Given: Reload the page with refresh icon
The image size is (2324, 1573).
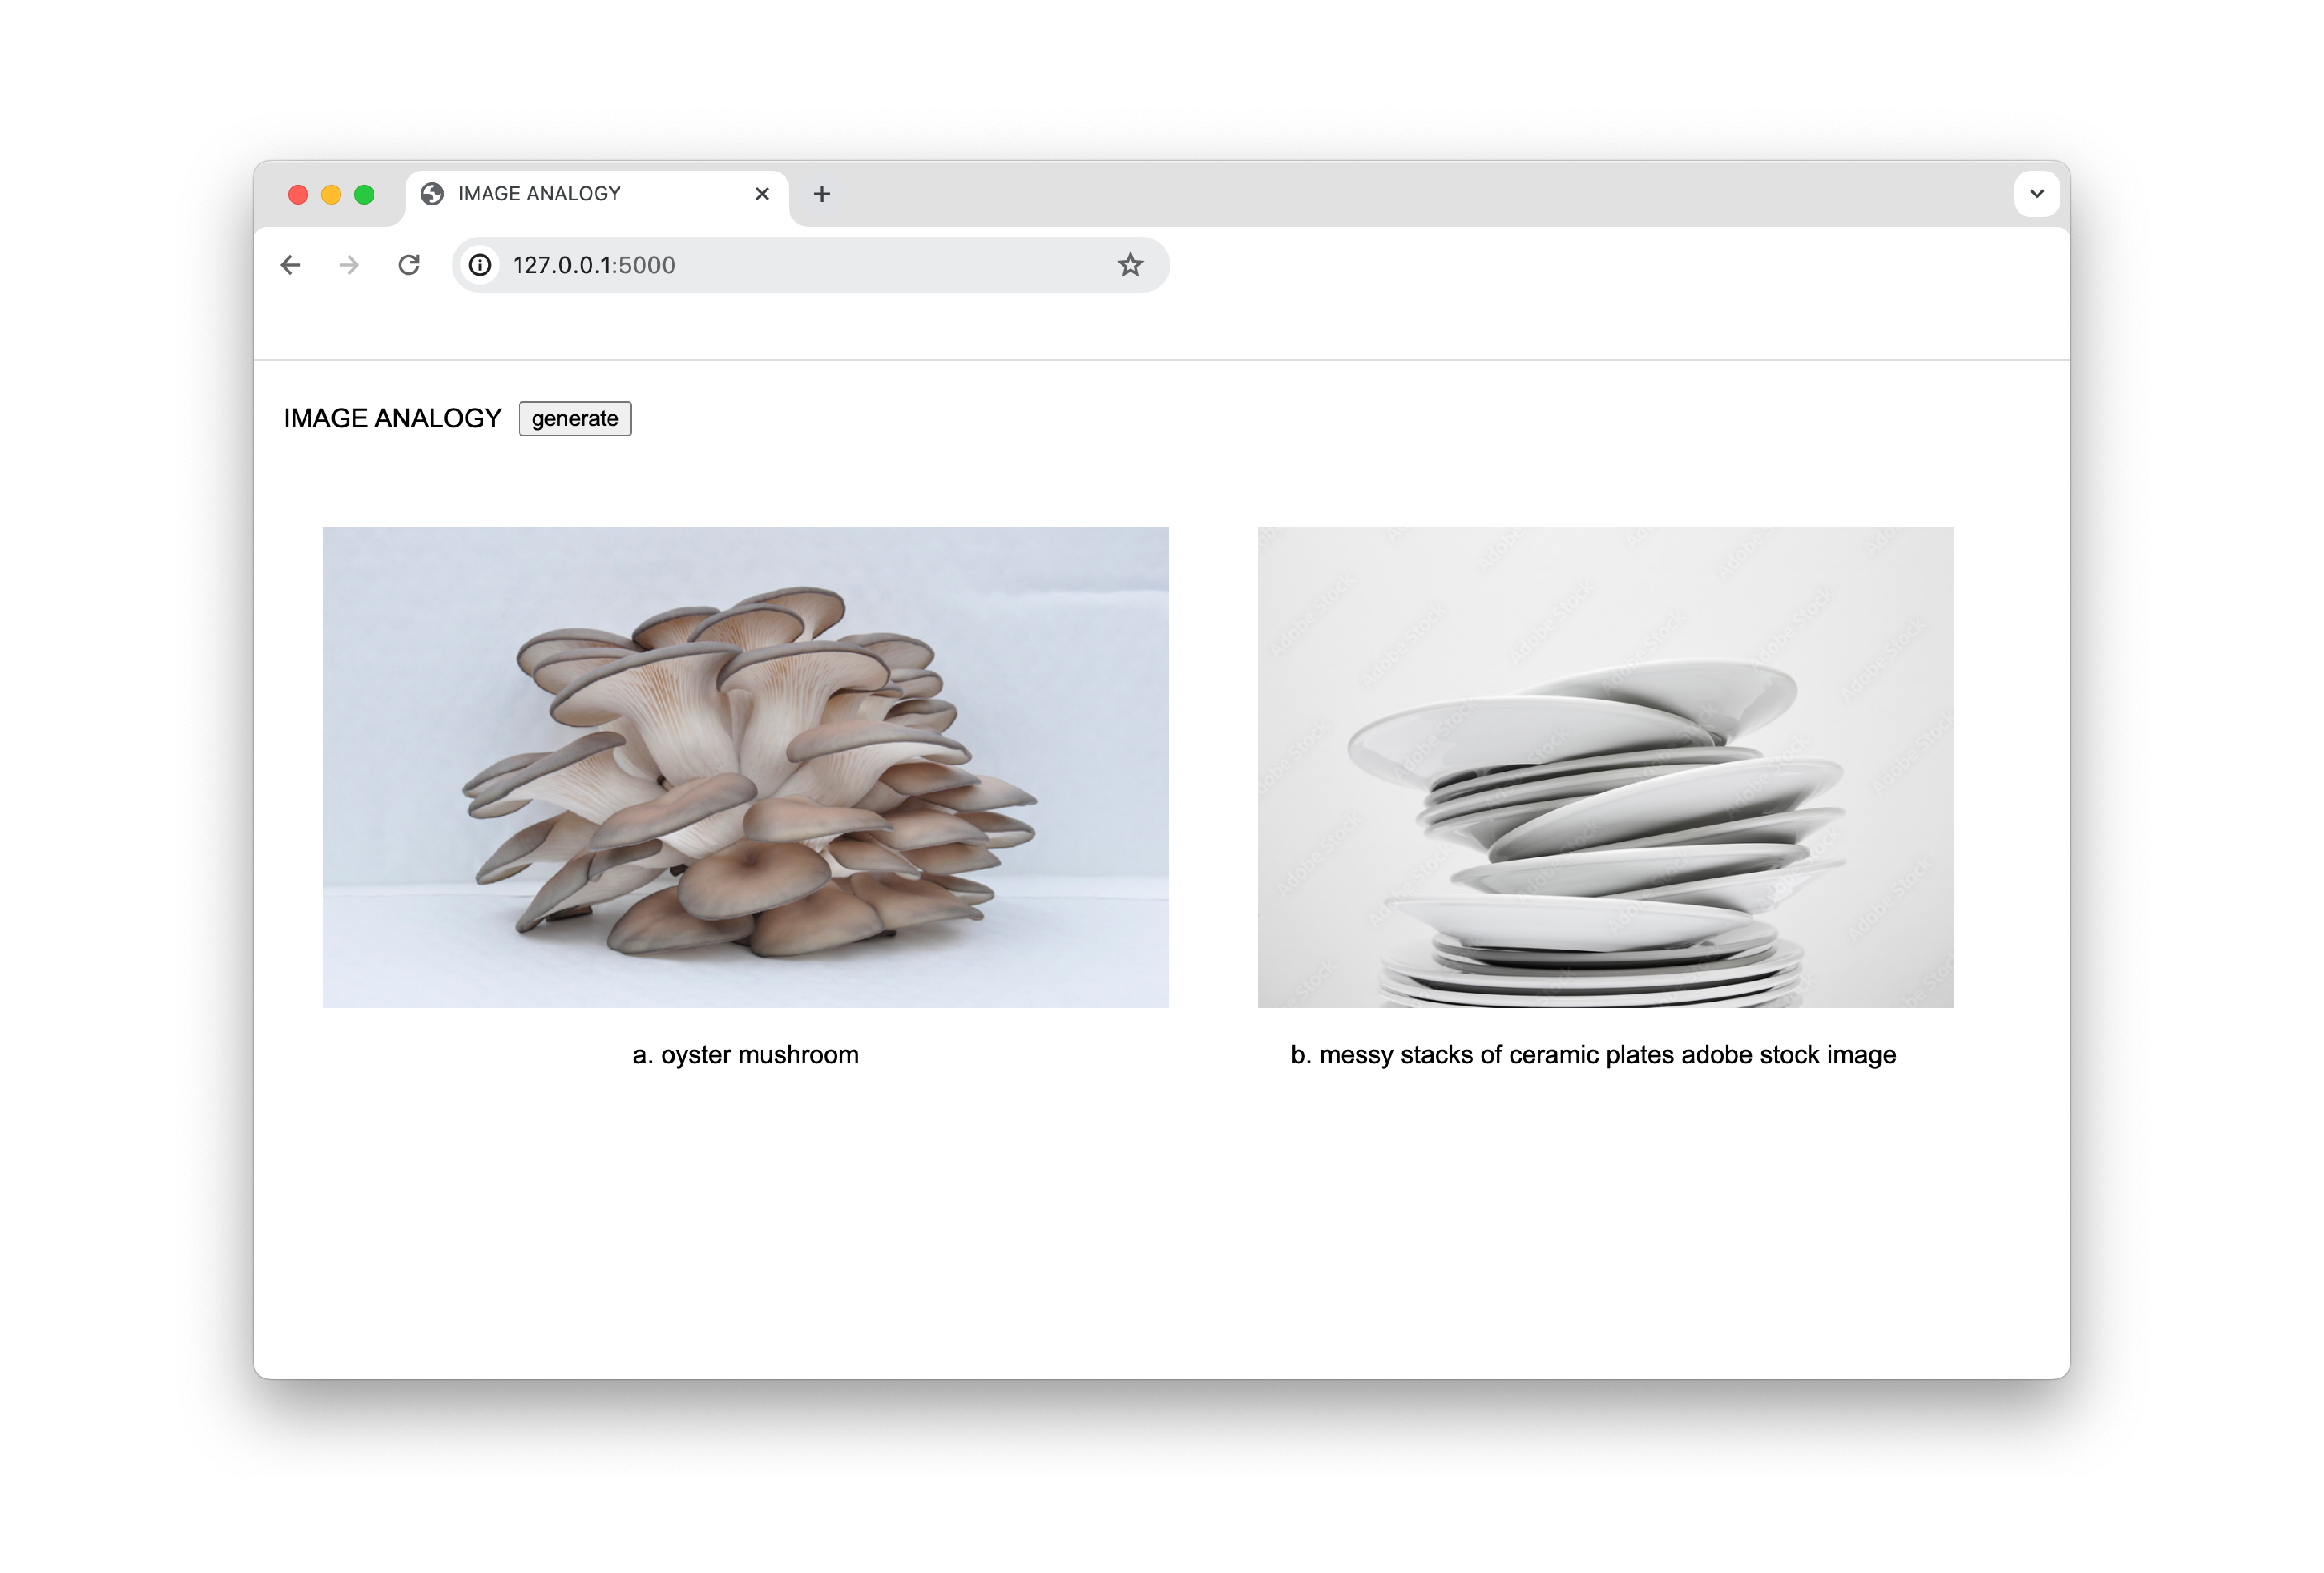Looking at the screenshot, I should tap(409, 265).
